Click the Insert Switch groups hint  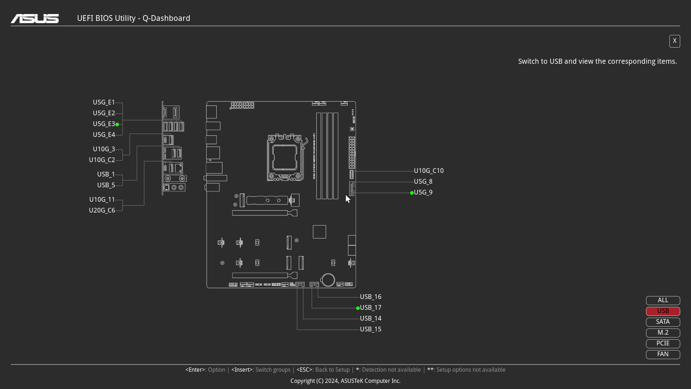point(261,370)
